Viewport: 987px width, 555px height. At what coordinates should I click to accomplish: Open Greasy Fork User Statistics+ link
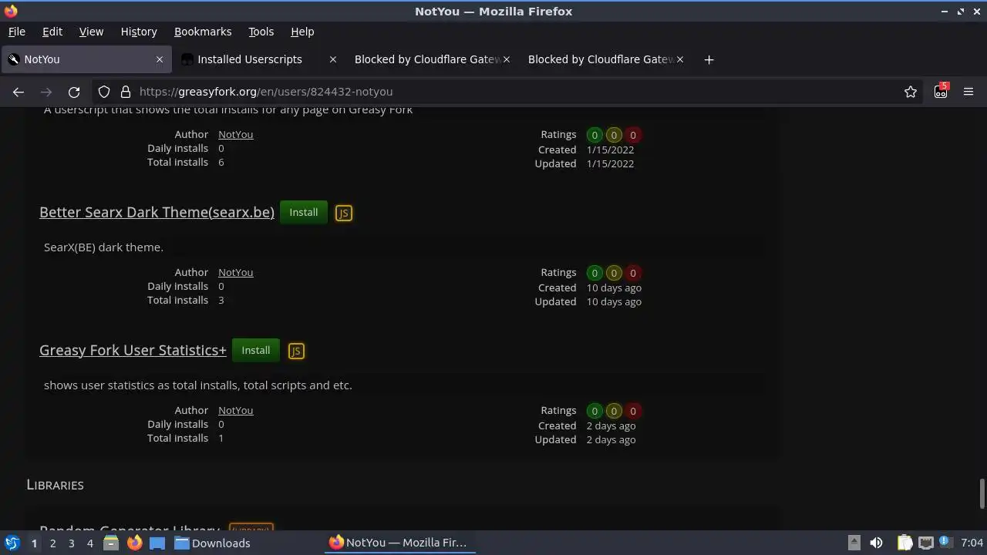[x=133, y=351]
